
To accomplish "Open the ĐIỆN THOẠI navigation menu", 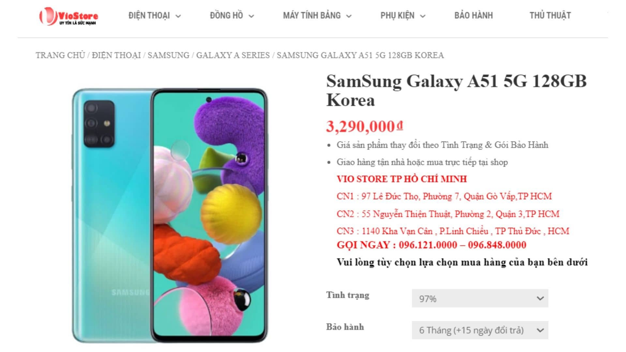I will pos(149,16).
